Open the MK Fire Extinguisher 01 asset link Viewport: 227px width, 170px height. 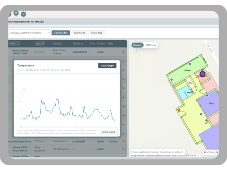[x=20, y=149]
